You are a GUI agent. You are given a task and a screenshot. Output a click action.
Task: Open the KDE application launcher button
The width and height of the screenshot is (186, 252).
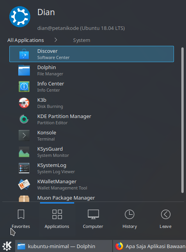coord(7,246)
